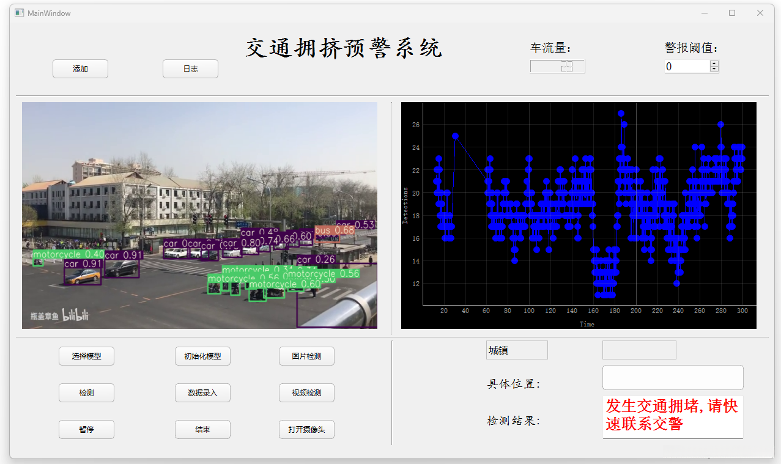Click the 暂停 pause button
The image size is (781, 464).
[86, 430]
